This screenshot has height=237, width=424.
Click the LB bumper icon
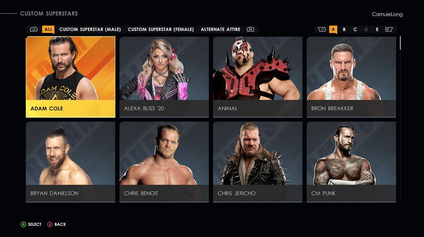point(34,29)
